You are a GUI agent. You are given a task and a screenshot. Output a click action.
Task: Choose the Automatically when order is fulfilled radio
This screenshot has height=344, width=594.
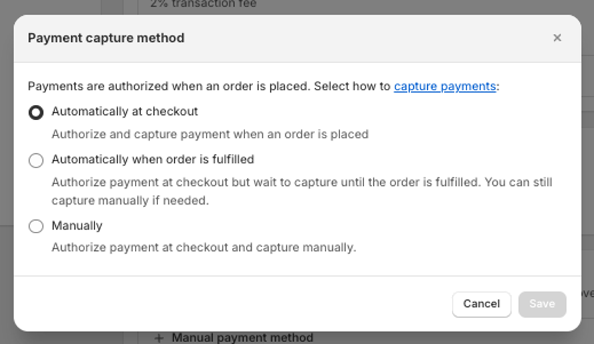coord(36,160)
